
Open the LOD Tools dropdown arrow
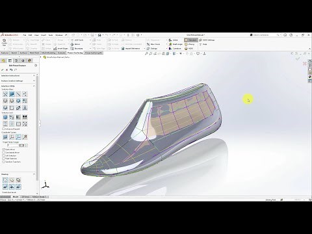[90, 40]
